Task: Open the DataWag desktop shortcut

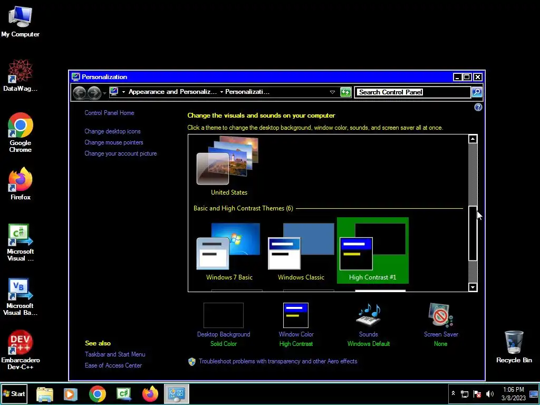Action: [x=20, y=75]
